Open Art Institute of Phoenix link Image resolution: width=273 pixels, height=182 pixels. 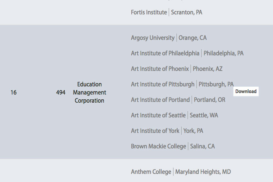160,69
